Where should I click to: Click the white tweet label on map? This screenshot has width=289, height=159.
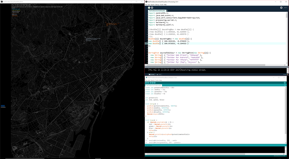click(93, 39)
